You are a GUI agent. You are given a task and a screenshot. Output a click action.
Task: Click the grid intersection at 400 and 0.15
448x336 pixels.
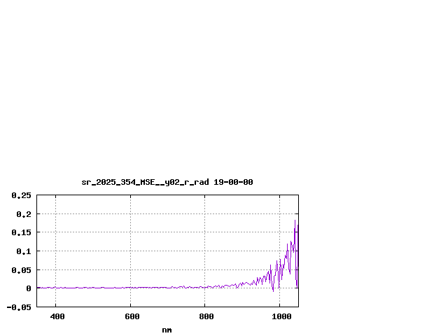55,232
